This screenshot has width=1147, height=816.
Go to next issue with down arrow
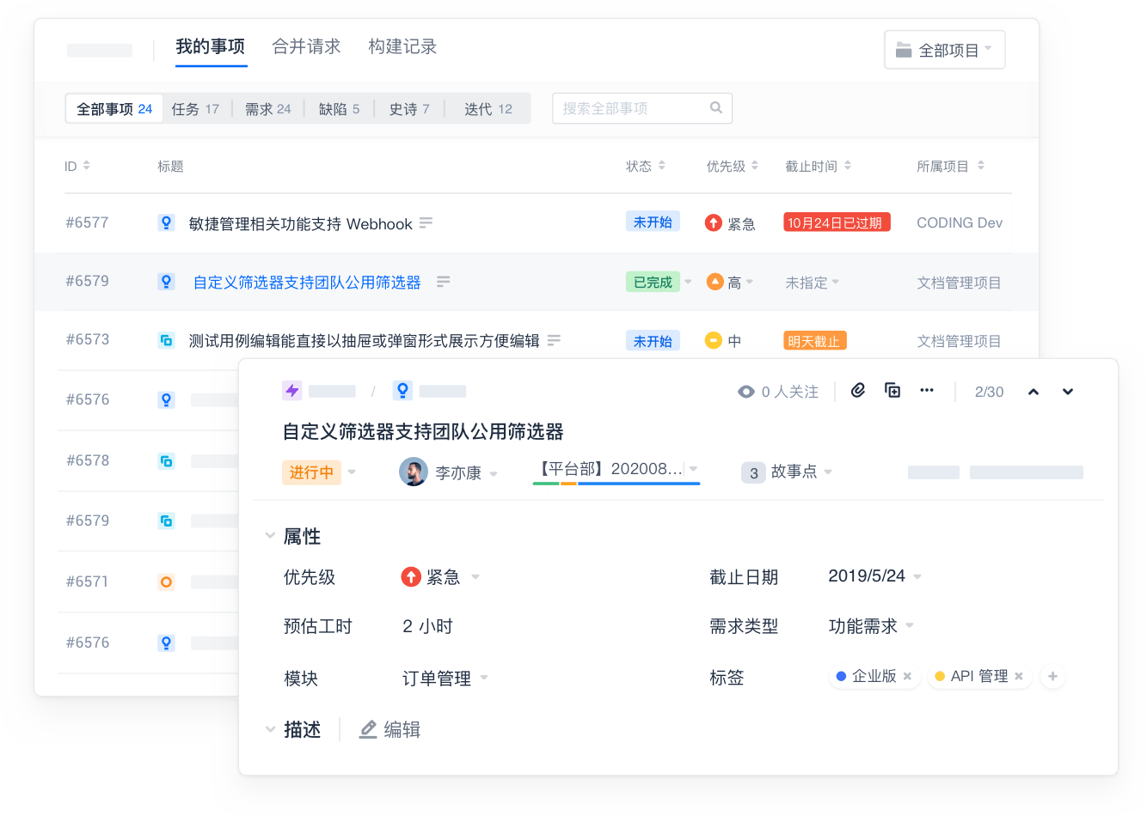pos(1068,392)
